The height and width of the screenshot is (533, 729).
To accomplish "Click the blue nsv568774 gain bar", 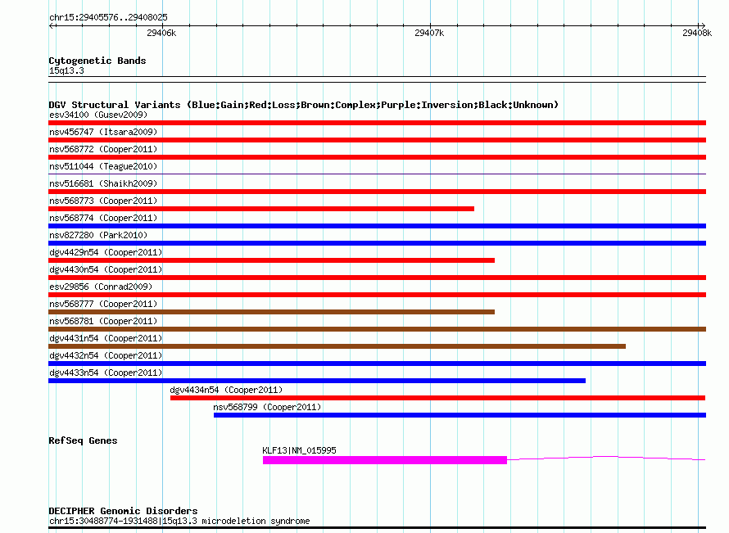I will coord(377,226).
